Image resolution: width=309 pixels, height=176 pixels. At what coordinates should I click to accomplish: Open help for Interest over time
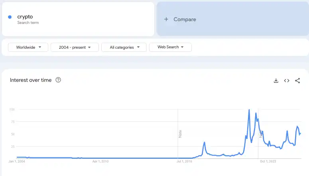(x=58, y=80)
